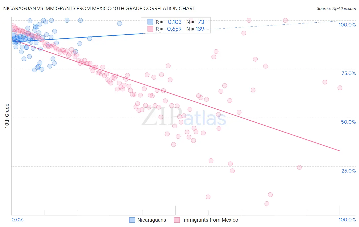Select the Immigrants from Mexico legend label
Viewport: 359px width, 227px height.
(x=210, y=220)
